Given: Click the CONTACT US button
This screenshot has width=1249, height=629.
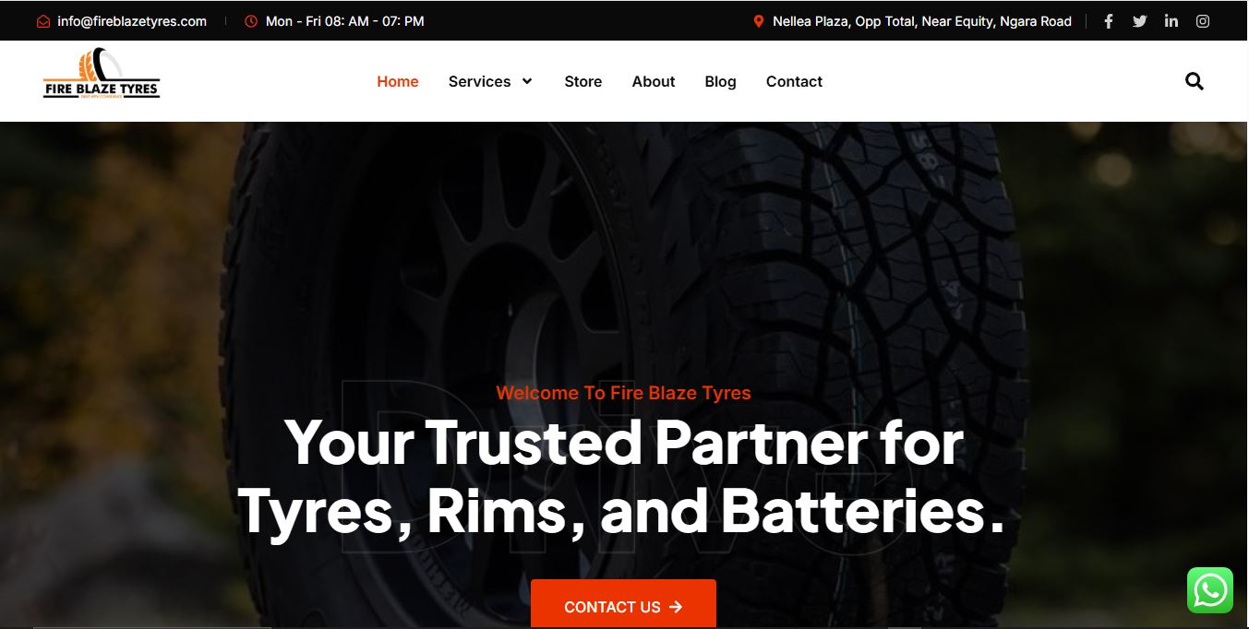Looking at the screenshot, I should pyautogui.click(x=623, y=604).
